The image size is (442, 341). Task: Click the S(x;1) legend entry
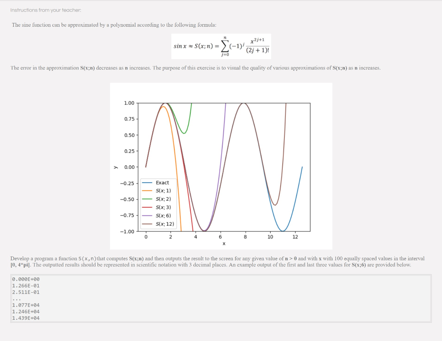pos(156,191)
